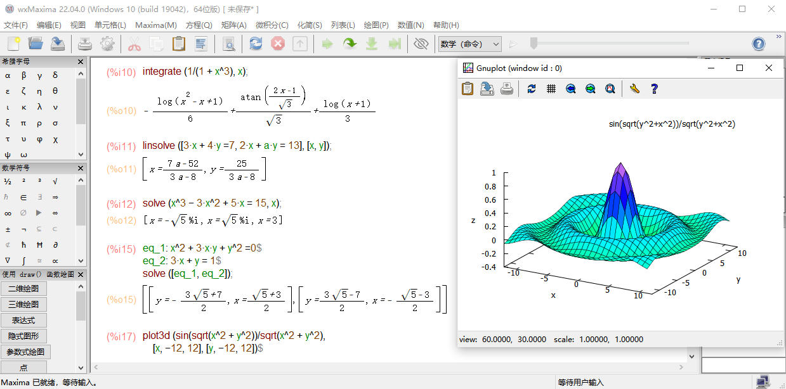This screenshot has width=786, height=389.
Task: Toggle grid icon in Gnuplot toolbar
Action: (551, 89)
